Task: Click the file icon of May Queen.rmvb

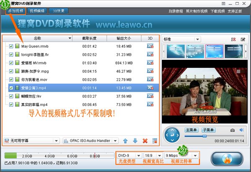Action: [17, 46]
